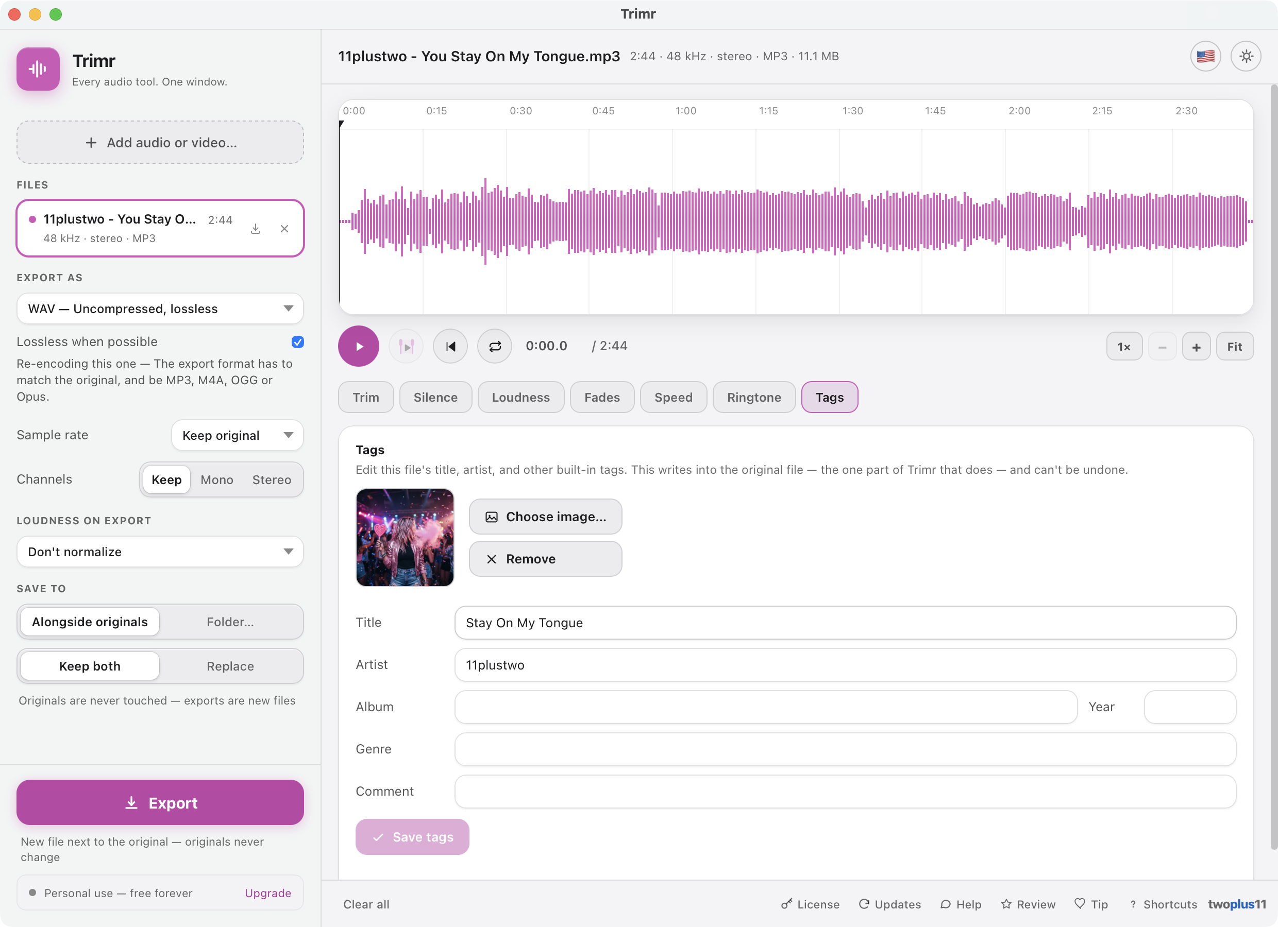Viewport: 1278px width, 927px height.
Task: Open the Export As format dropdown
Action: [x=160, y=308]
